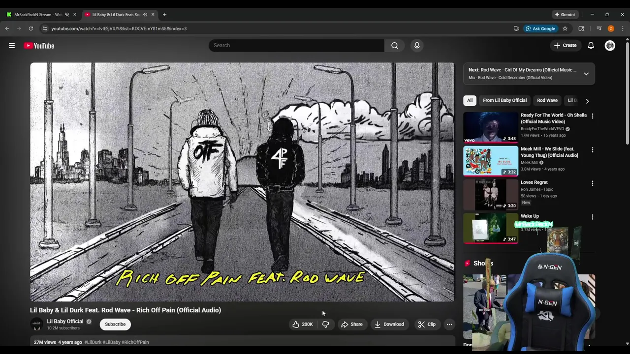Open Lil Baby Official channel avatar
The height and width of the screenshot is (354, 630).
tap(36, 324)
